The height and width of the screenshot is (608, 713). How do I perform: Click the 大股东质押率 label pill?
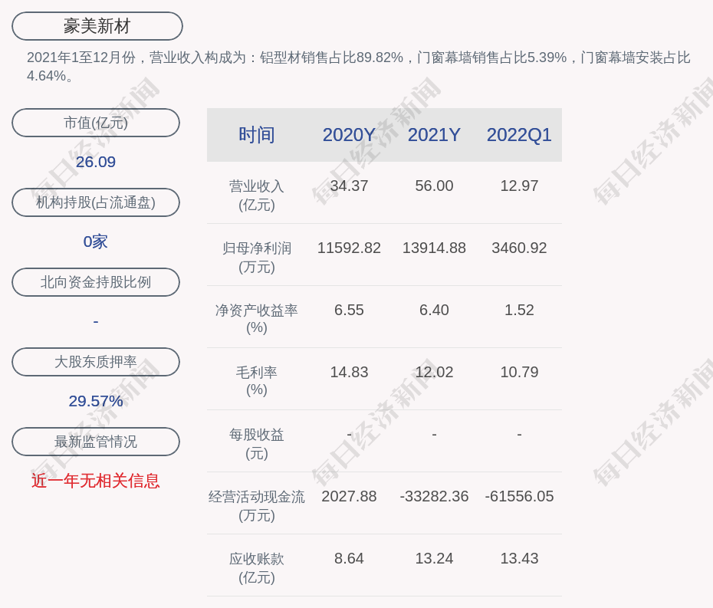96,362
